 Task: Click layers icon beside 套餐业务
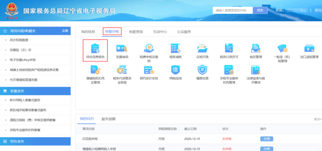click(5, 91)
